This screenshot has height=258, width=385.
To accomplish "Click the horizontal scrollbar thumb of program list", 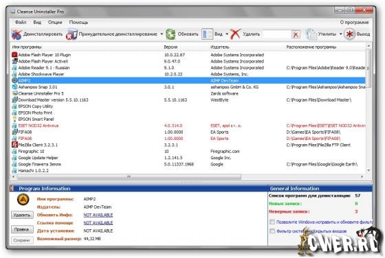I will point(129,176).
